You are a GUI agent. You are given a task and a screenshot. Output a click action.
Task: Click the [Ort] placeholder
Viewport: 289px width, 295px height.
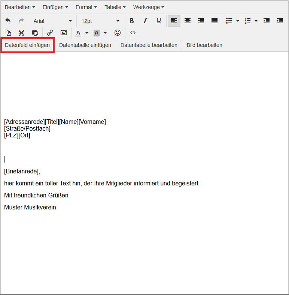(24, 135)
